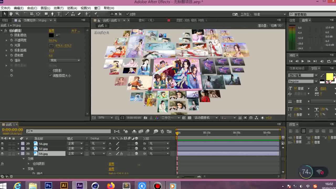
Task: Click the First Frame preview button
Action: pyautogui.click(x=291, y=61)
